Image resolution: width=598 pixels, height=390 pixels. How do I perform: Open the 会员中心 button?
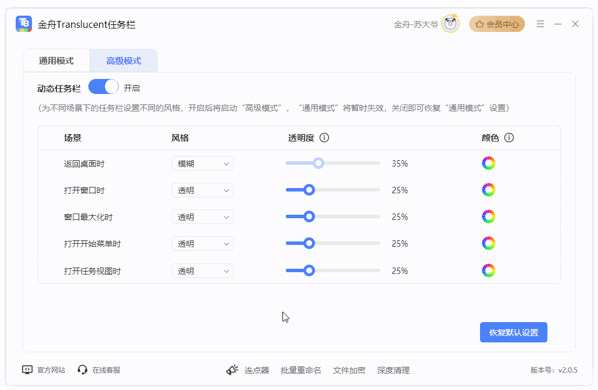tap(497, 24)
